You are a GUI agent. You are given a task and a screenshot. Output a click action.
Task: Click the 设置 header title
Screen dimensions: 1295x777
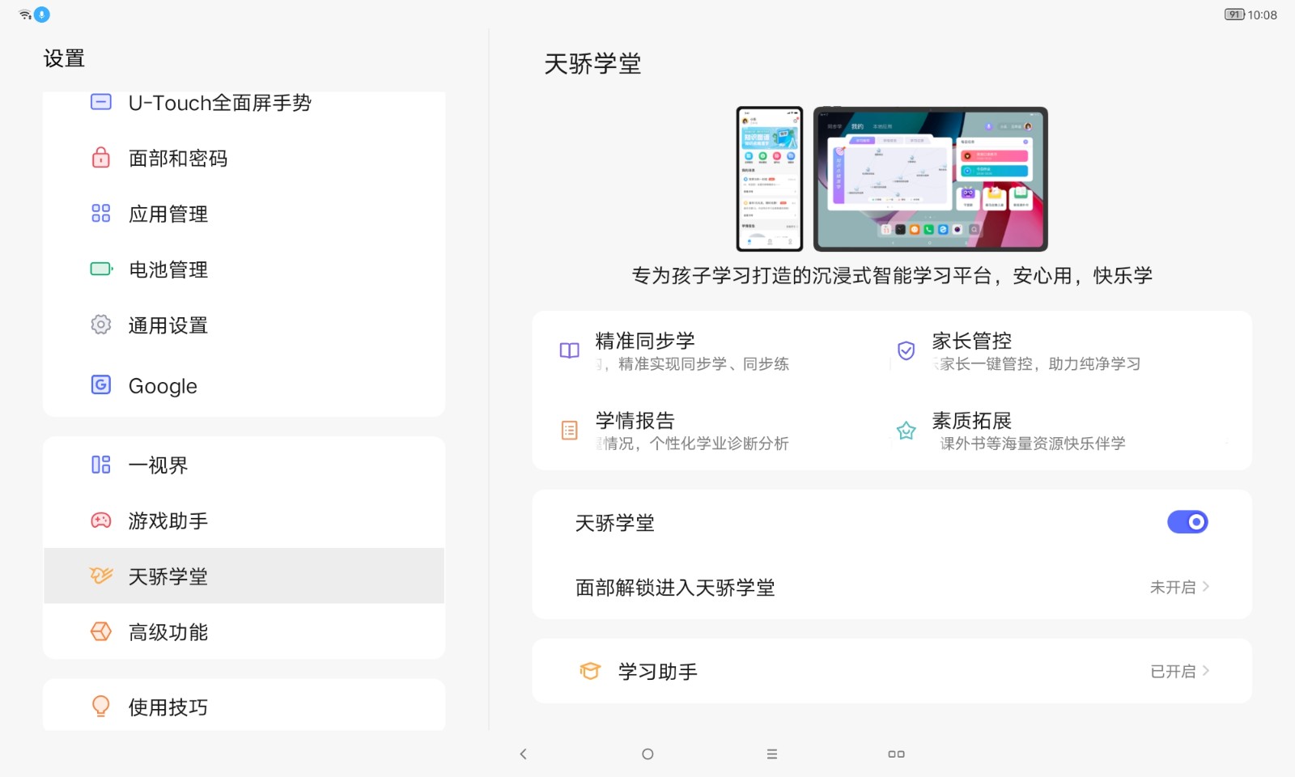tap(64, 58)
